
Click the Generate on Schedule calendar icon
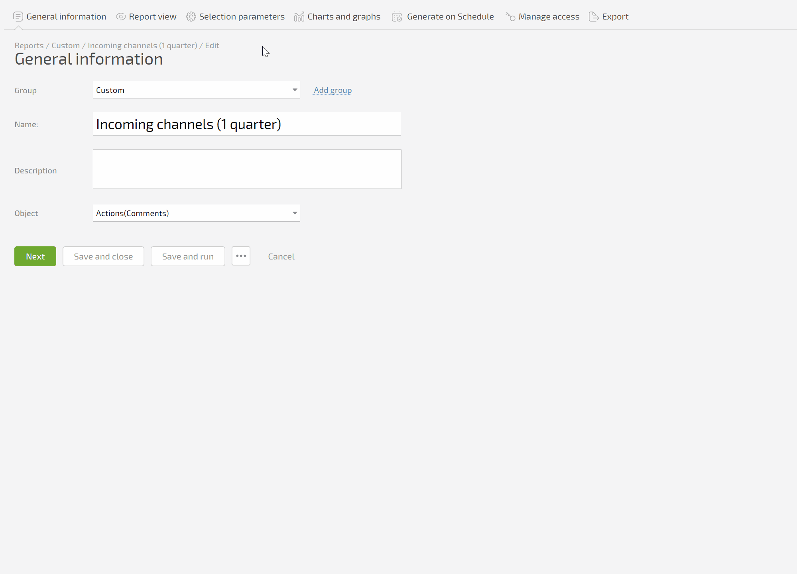click(x=397, y=17)
